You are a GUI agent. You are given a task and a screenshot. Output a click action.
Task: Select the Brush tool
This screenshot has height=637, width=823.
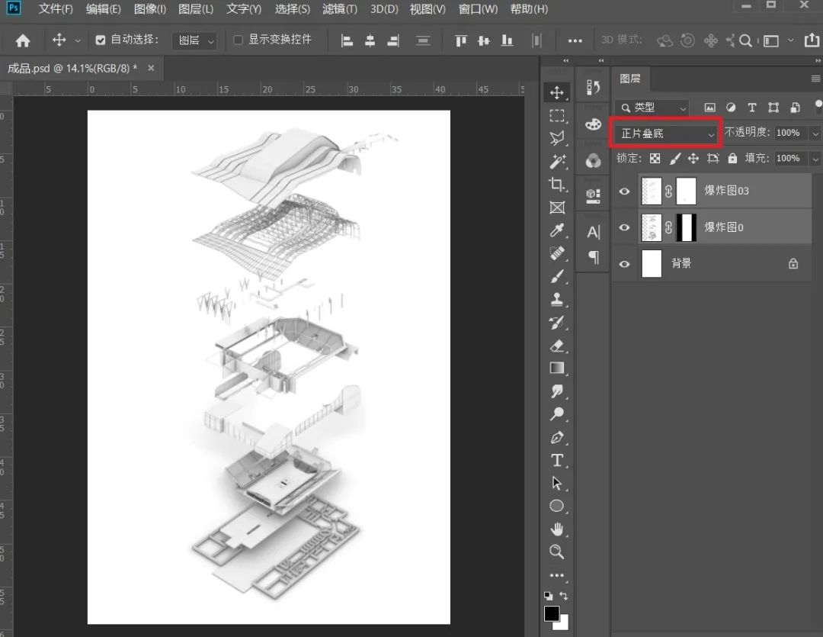click(557, 276)
